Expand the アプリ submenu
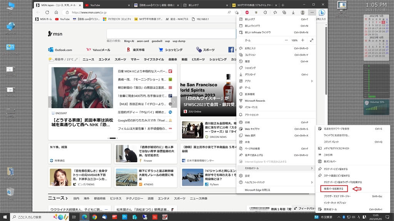This screenshot has width=394, height=221. 275,81
